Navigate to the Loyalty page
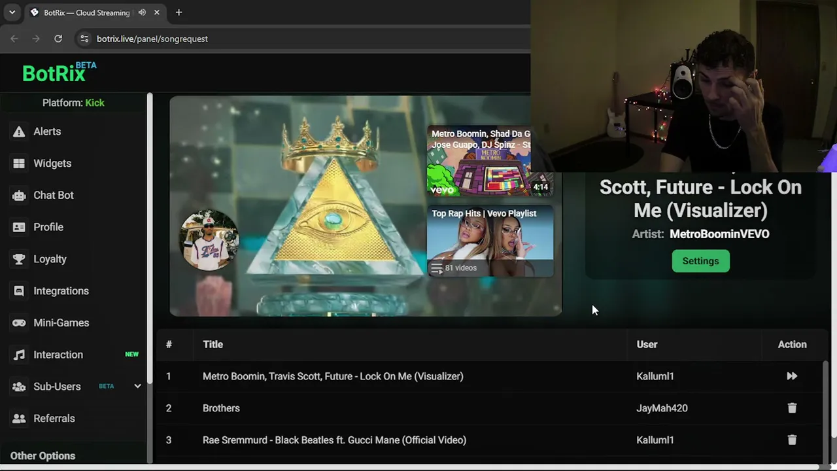This screenshot has width=837, height=471. pos(50,259)
